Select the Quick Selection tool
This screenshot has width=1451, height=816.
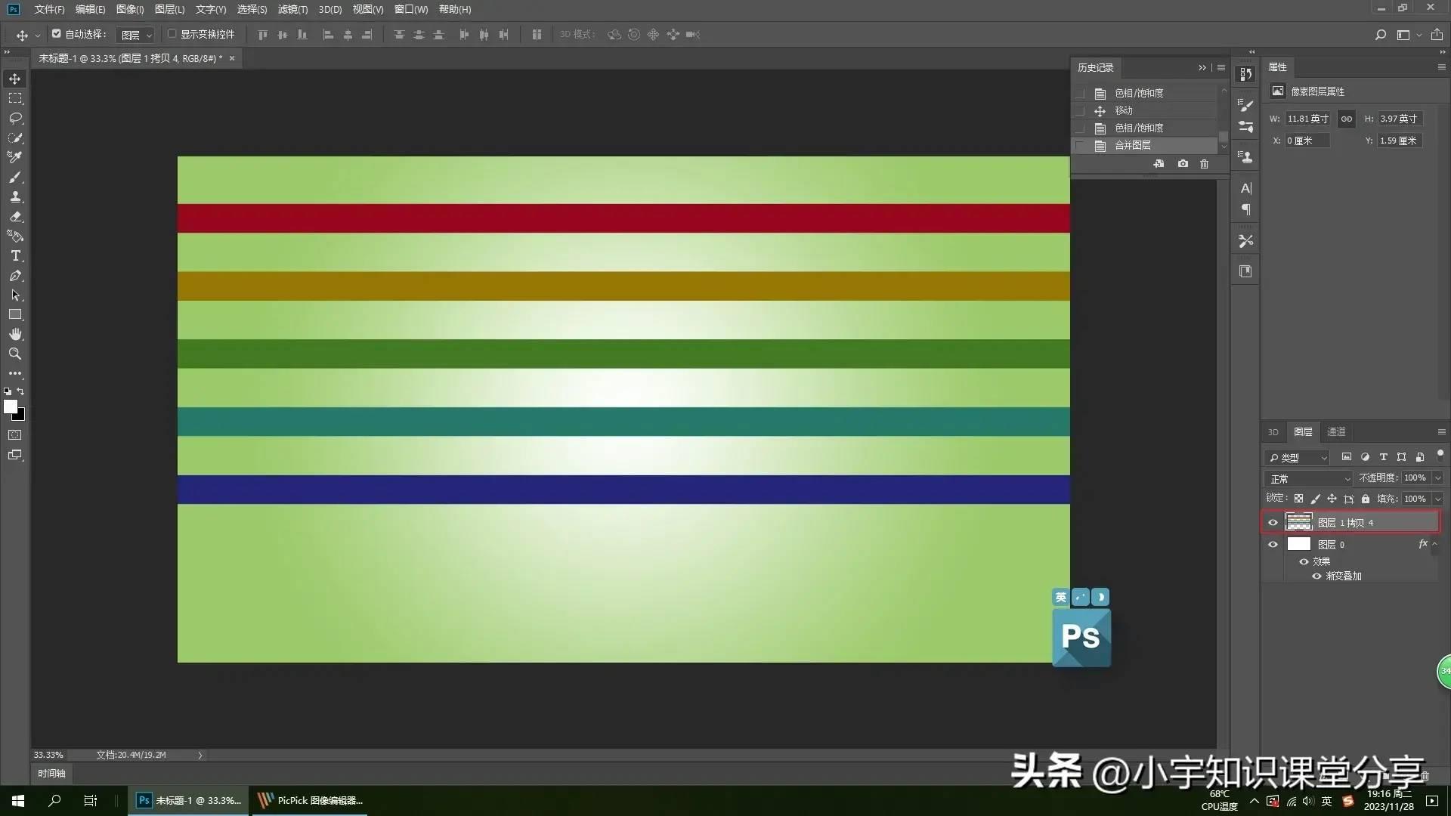15,138
